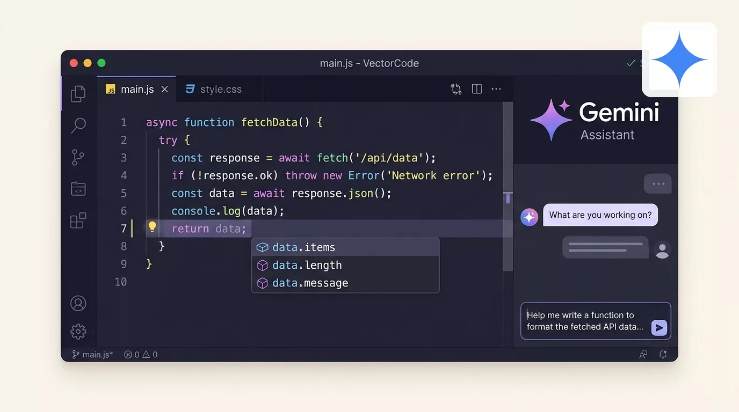Screen dimensions: 739x412
Task: Select the data.message suggestion
Action: tap(345, 283)
